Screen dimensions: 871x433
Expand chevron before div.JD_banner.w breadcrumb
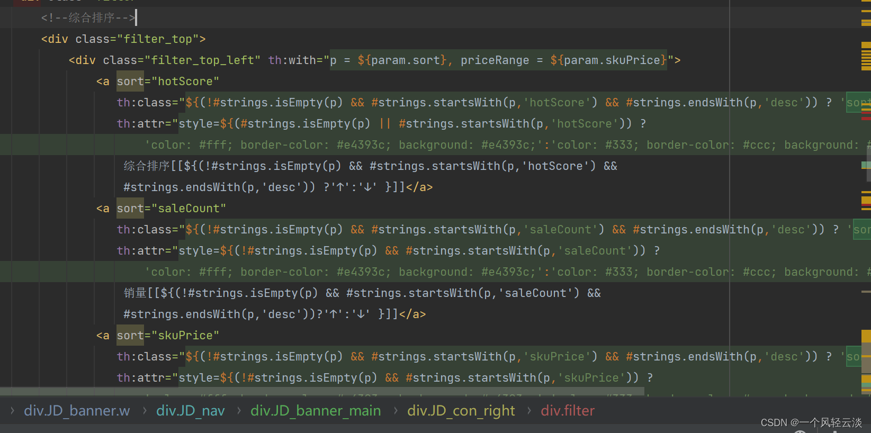pyautogui.click(x=12, y=411)
